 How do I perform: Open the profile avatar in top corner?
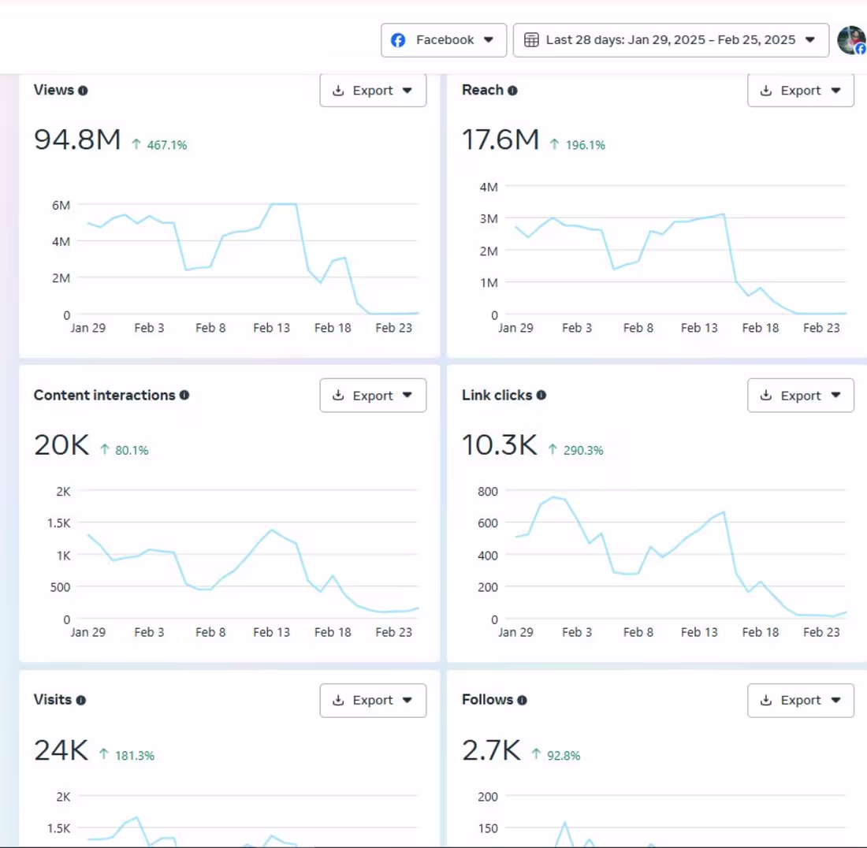tap(851, 40)
